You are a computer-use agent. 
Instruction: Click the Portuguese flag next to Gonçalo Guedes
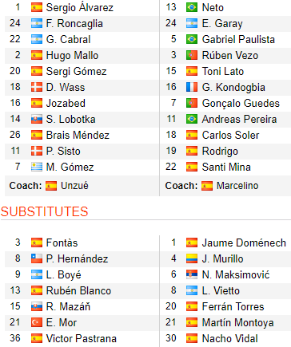pos(192,103)
